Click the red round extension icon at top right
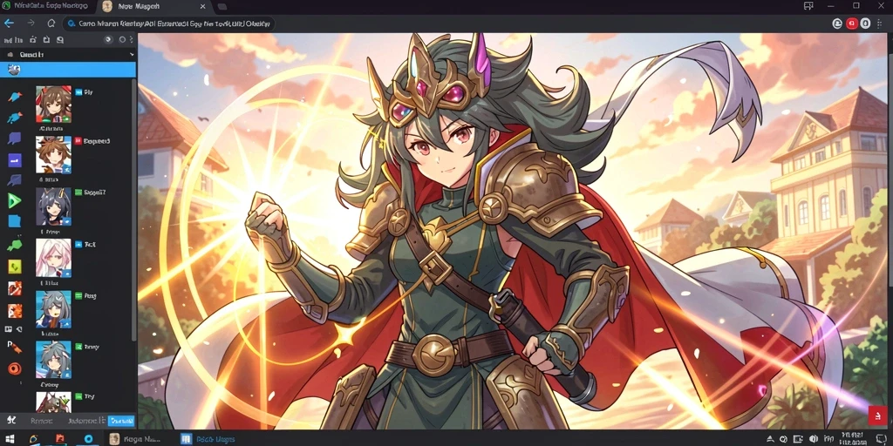893x446 pixels. (852, 24)
